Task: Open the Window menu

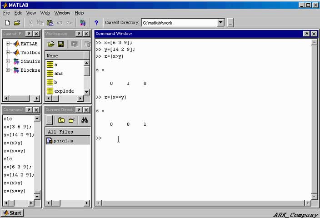Action: [x=62, y=13]
